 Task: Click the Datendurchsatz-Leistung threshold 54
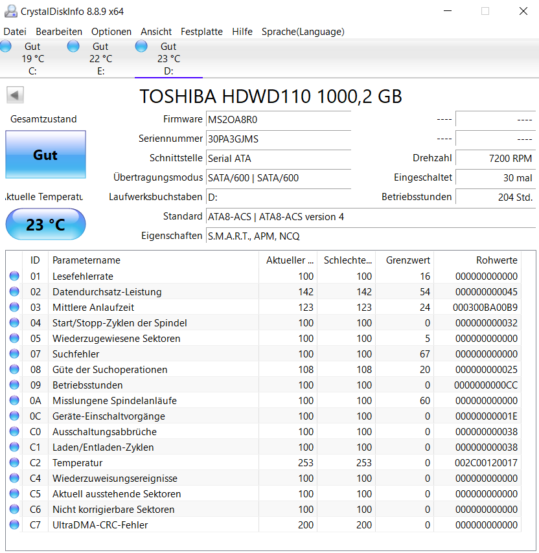pyautogui.click(x=425, y=291)
